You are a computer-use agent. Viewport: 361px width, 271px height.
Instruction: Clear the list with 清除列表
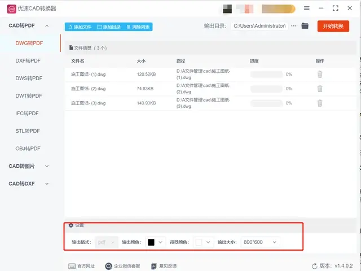[x=139, y=27]
